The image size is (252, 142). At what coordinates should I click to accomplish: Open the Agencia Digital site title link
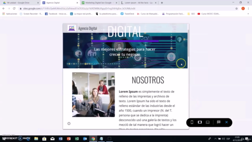[x=87, y=28]
